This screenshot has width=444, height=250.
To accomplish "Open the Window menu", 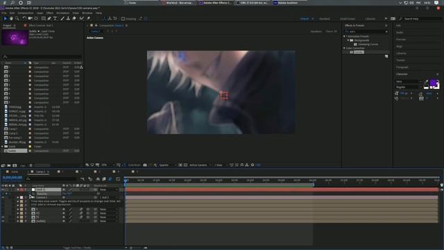I will [x=87, y=13].
